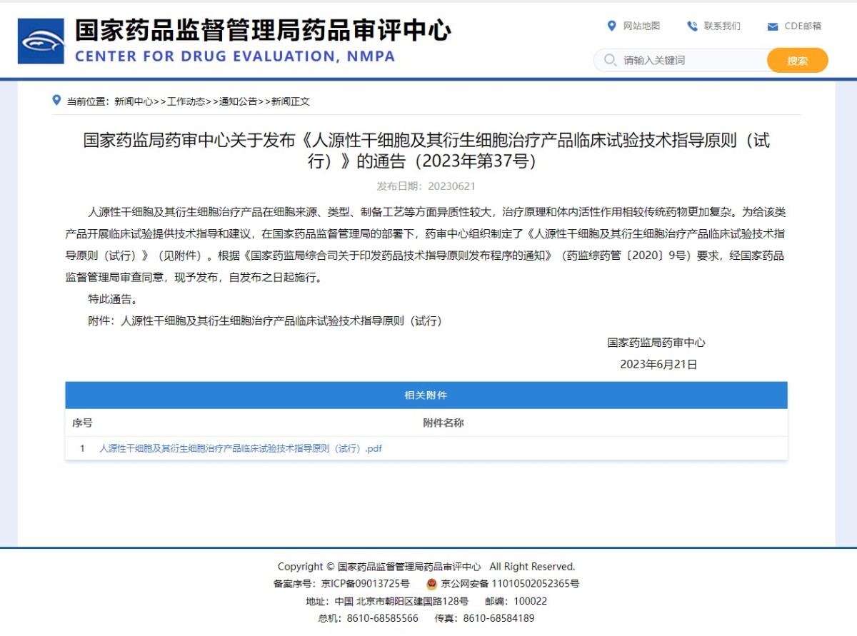Click the 发布日期：20230621 text
The image size is (857, 636).
pos(426,186)
